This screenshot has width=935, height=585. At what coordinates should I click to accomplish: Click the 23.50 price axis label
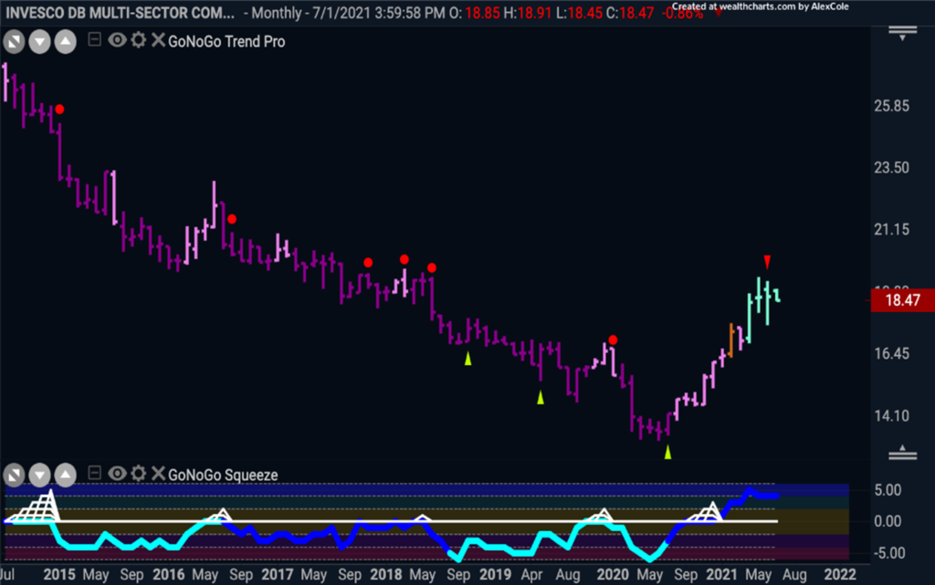point(891,168)
